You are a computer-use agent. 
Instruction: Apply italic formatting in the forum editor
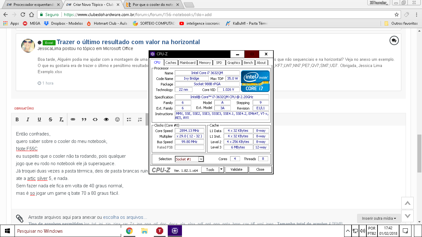pos(28,119)
